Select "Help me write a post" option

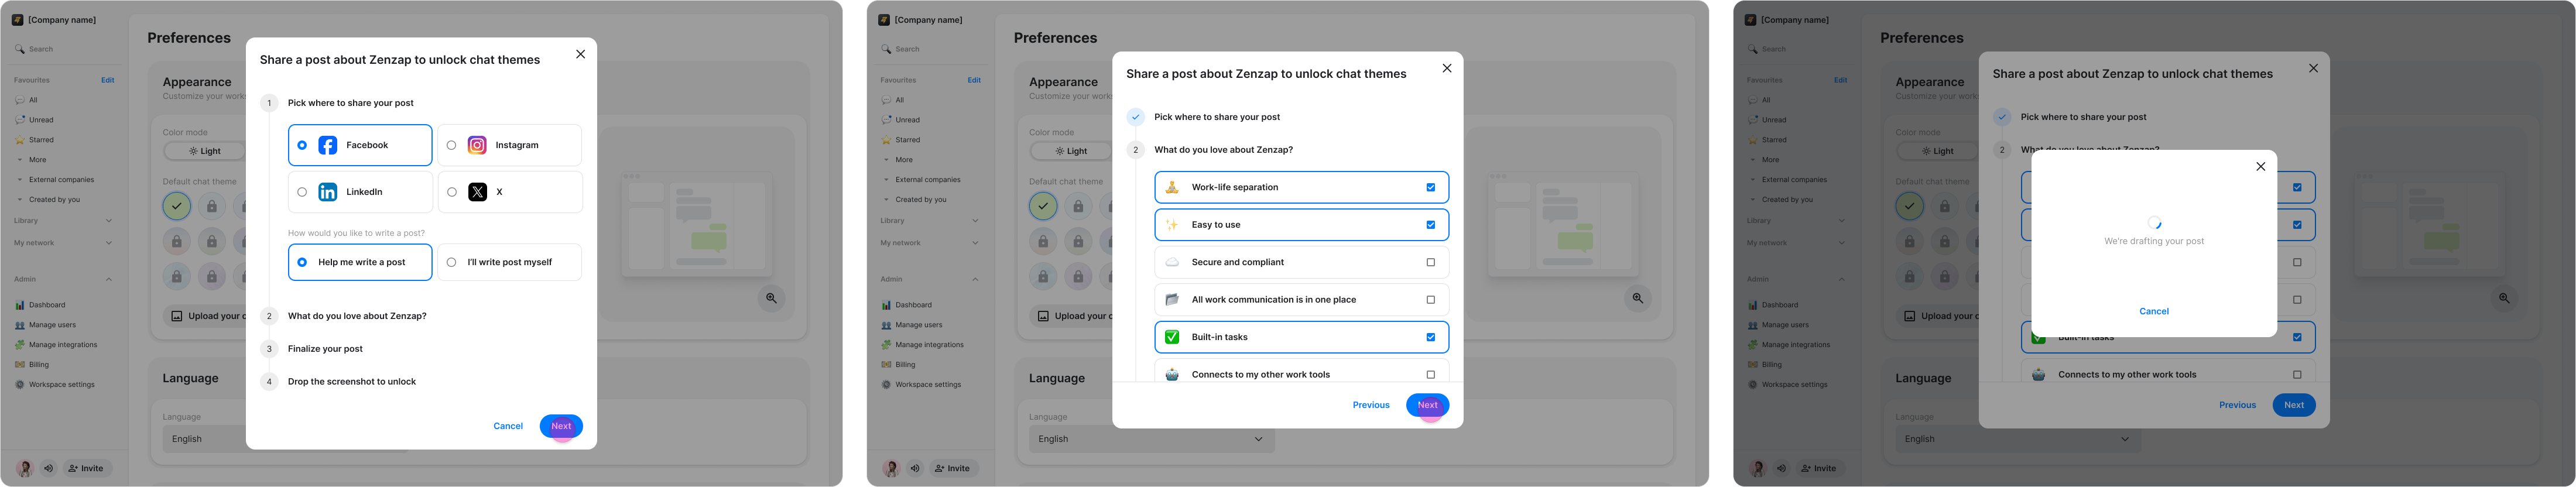(360, 262)
